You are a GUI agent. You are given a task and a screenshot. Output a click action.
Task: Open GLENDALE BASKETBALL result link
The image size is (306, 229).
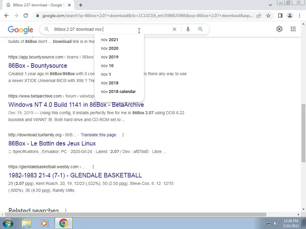coord(75,175)
